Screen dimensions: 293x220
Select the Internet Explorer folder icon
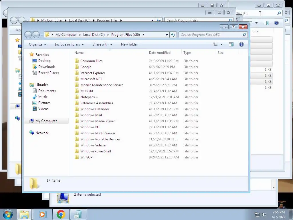(77, 73)
